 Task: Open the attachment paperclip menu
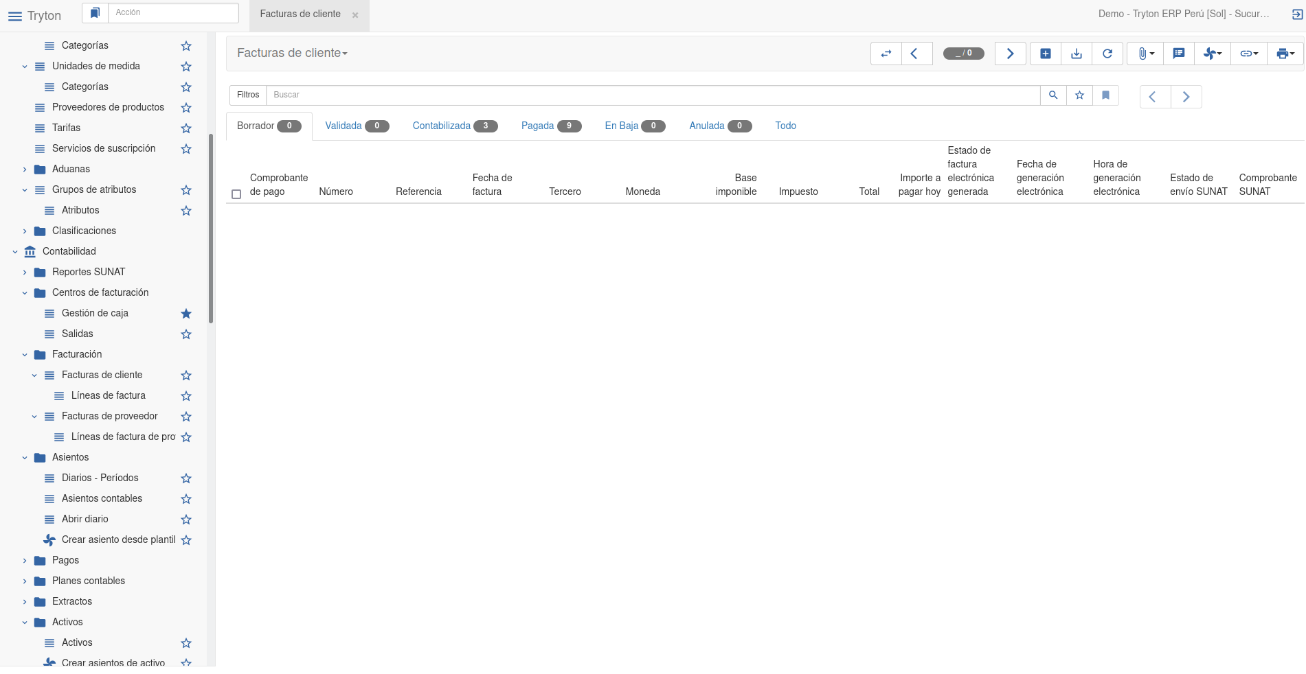coord(1145,54)
